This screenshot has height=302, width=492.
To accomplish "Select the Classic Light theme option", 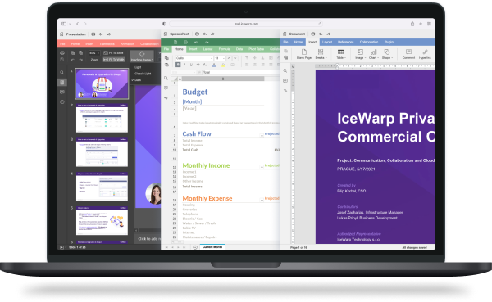I will [x=143, y=74].
